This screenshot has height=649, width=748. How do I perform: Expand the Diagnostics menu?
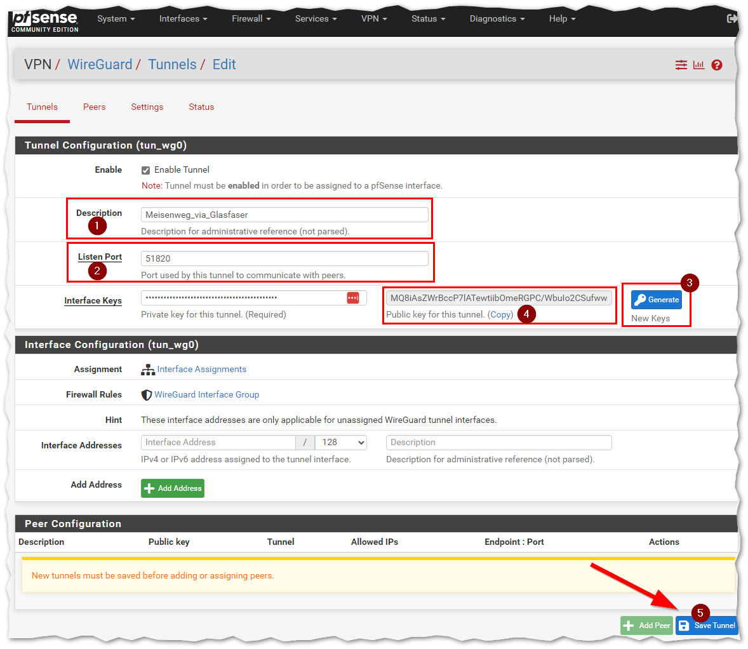coord(497,18)
